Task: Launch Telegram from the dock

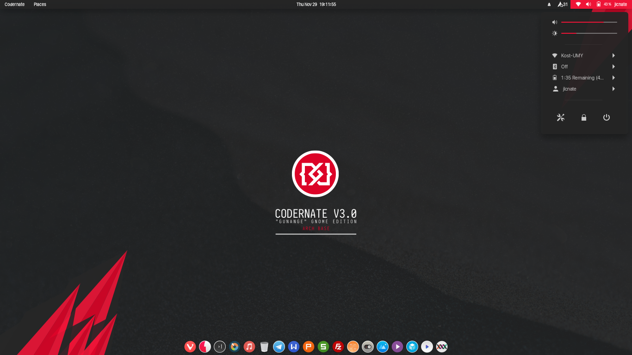Action: pos(279,347)
